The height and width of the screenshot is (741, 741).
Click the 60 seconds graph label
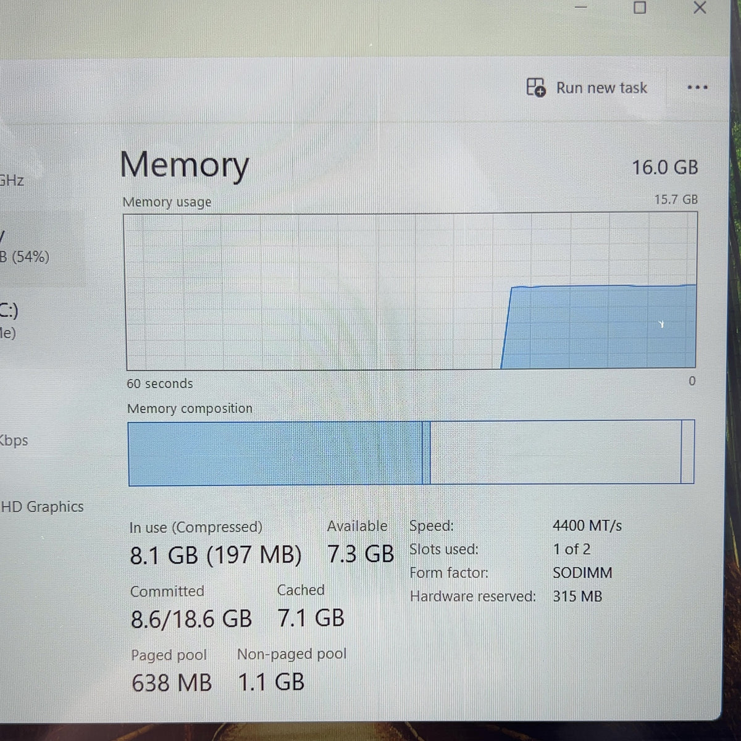[x=160, y=383]
